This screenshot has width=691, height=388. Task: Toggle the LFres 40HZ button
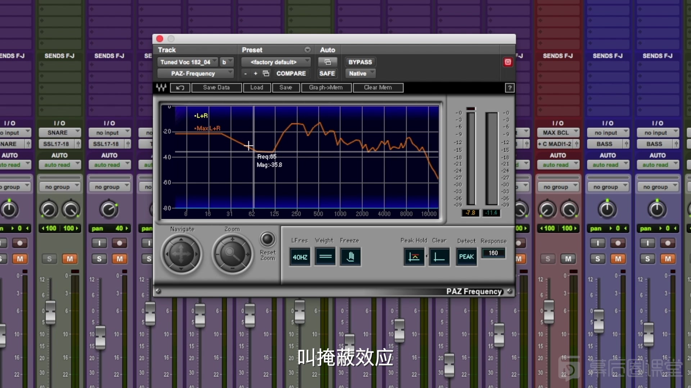299,257
